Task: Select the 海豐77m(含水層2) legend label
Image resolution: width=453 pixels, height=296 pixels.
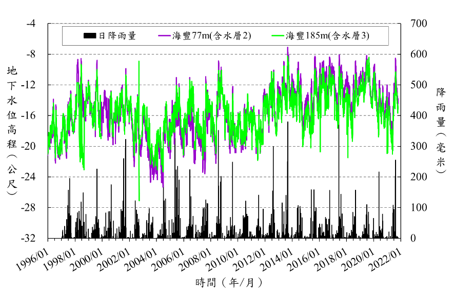Action: [x=211, y=36]
